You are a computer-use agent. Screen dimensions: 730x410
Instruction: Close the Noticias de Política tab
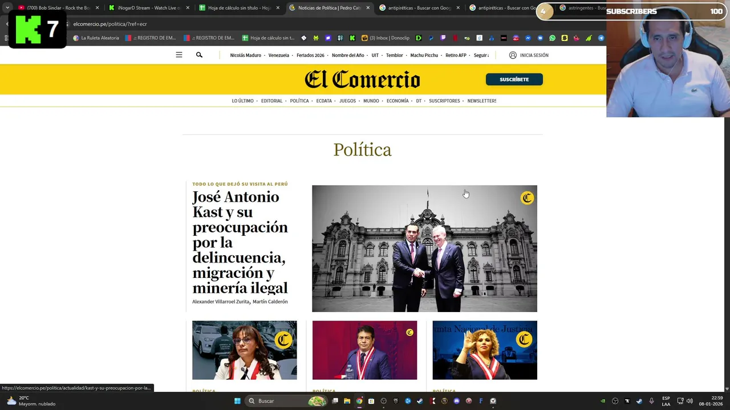(368, 8)
